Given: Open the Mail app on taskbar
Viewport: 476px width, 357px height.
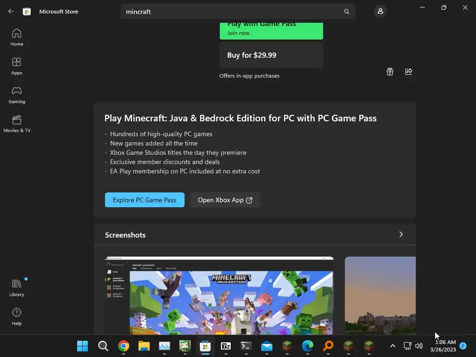Looking at the screenshot, I should (x=266, y=346).
